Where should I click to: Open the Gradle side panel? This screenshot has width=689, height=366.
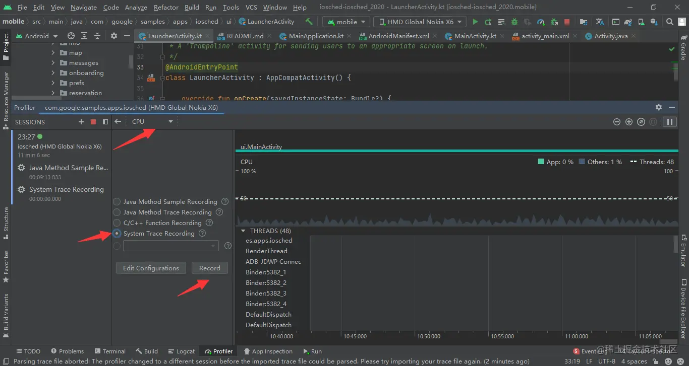point(683,47)
